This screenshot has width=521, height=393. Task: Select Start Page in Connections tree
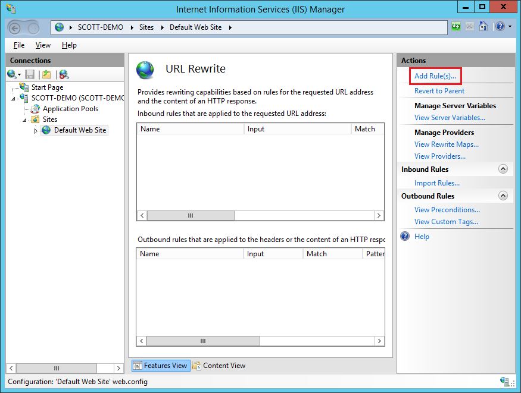pos(47,87)
